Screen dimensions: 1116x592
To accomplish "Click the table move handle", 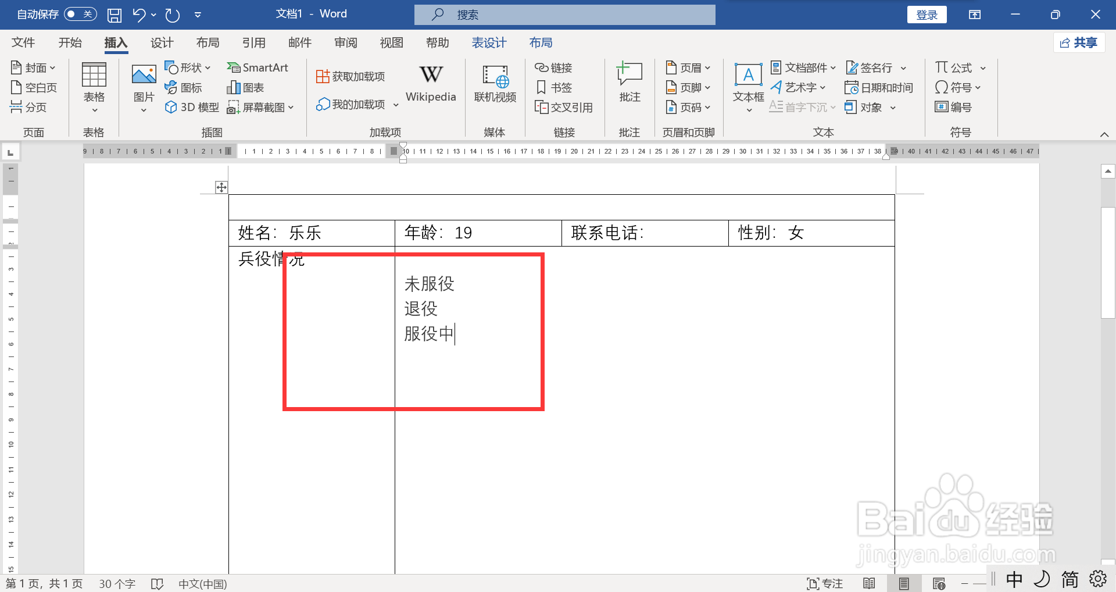I will pos(221,187).
